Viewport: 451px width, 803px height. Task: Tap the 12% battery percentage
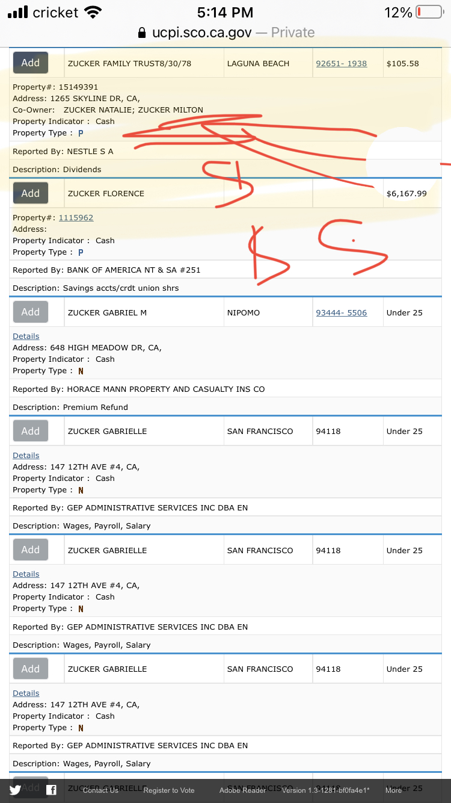398,12
